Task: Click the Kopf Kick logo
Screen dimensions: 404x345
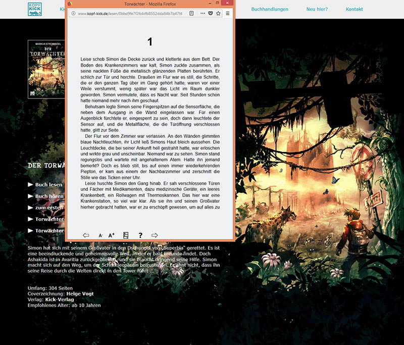Action: point(35,9)
